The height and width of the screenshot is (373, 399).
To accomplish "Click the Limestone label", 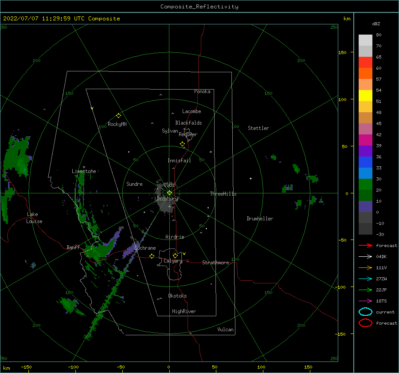I will pyautogui.click(x=84, y=171).
